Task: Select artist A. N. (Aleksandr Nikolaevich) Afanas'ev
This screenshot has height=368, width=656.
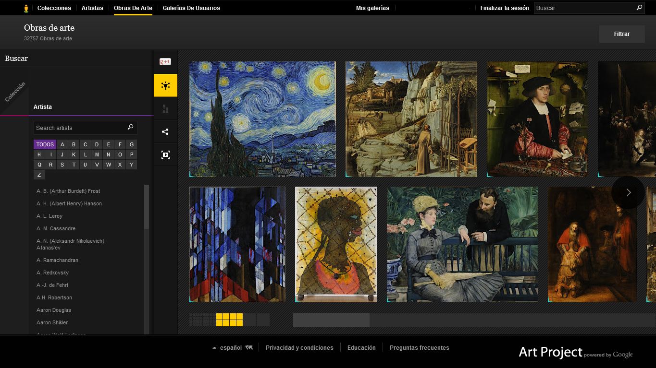Action: pyautogui.click(x=70, y=244)
